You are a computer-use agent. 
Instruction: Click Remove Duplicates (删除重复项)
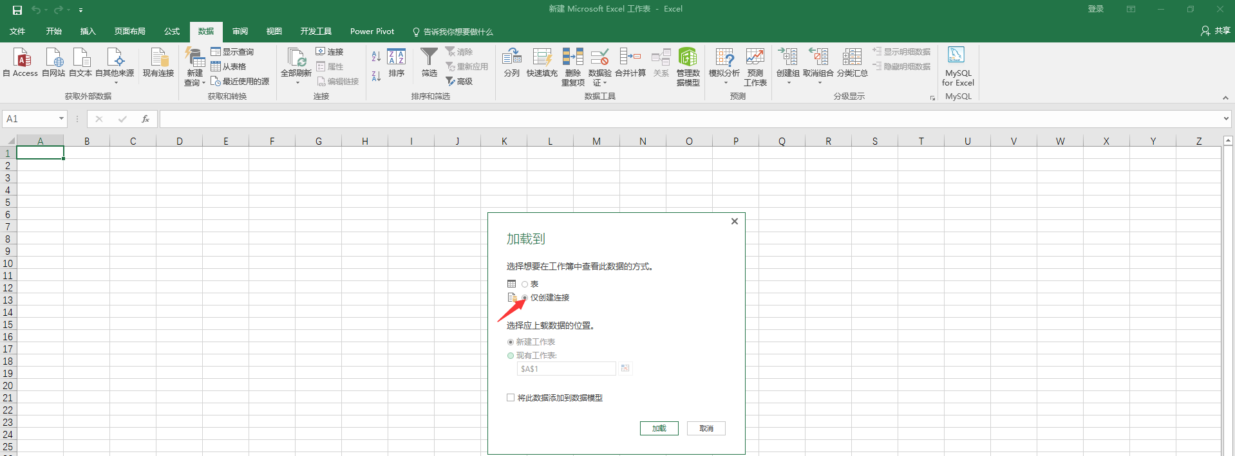pos(573,66)
